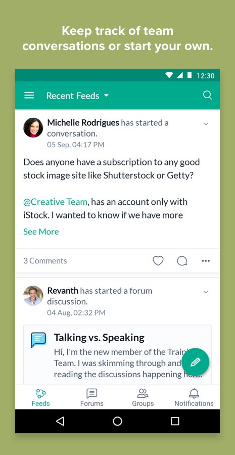This screenshot has height=455, width=235.
Task: Open the @Creative Team mention
Action: (55, 202)
